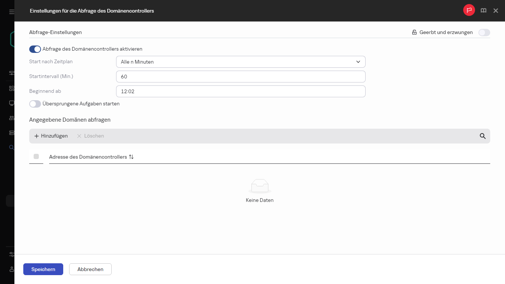Click the Löschen toolbar item

coord(91,136)
